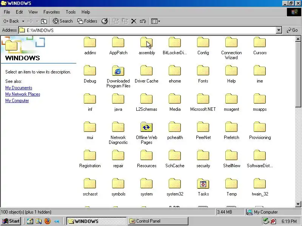Open the Address bar dropdown arrow
The image size is (302, 226).
coord(279,30)
